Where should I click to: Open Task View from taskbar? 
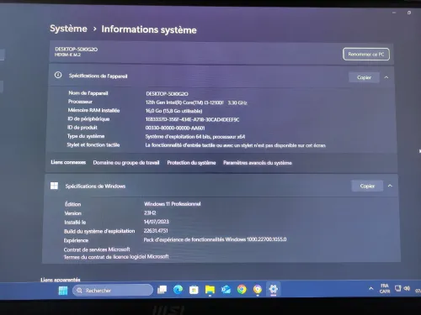[x=162, y=290]
